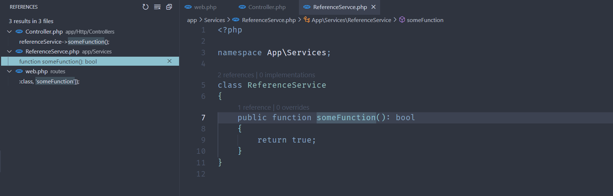Collapse the web.php results group
613x196 pixels.
pyautogui.click(x=9, y=71)
